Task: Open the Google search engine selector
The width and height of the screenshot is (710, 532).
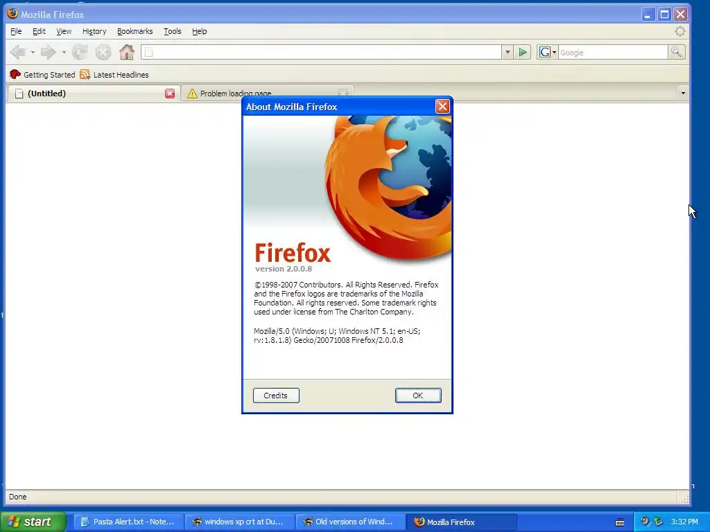Action: click(x=548, y=53)
